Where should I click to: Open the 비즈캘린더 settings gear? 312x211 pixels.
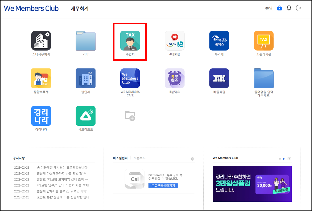pos(192,159)
